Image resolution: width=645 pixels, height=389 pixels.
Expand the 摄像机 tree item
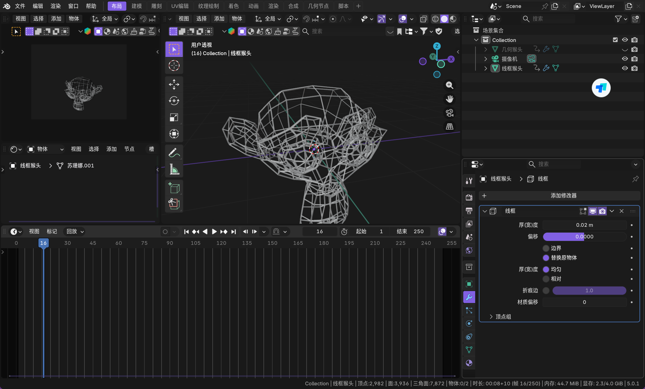486,59
